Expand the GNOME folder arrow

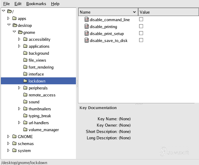pos(8,137)
